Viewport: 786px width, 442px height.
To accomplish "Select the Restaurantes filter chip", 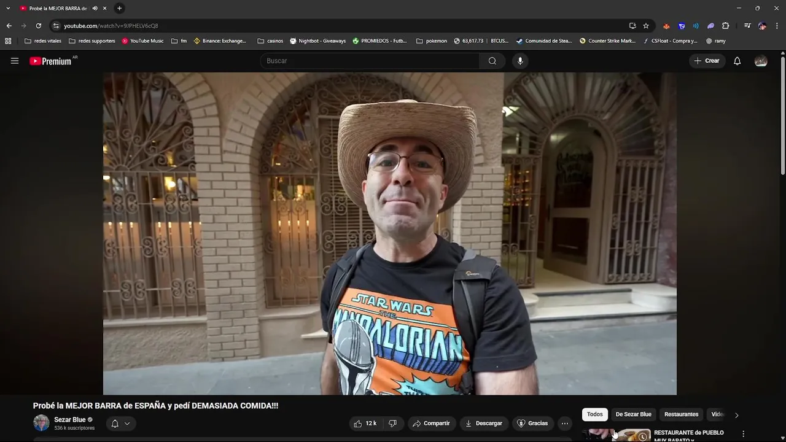I will point(682,414).
